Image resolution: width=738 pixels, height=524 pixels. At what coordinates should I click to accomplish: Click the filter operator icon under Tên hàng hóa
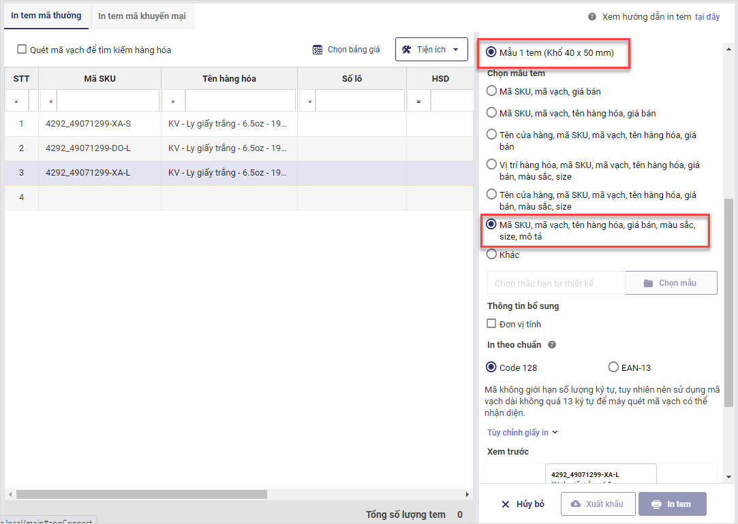(173, 101)
